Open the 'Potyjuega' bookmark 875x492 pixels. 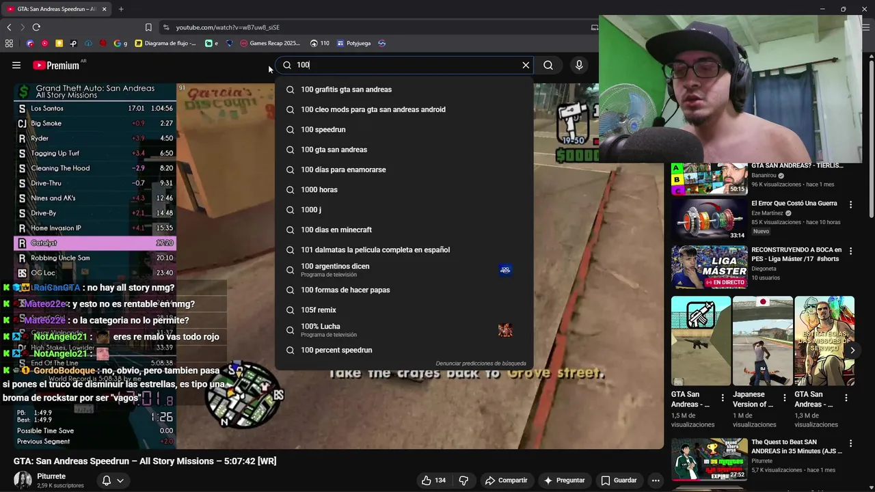point(353,43)
